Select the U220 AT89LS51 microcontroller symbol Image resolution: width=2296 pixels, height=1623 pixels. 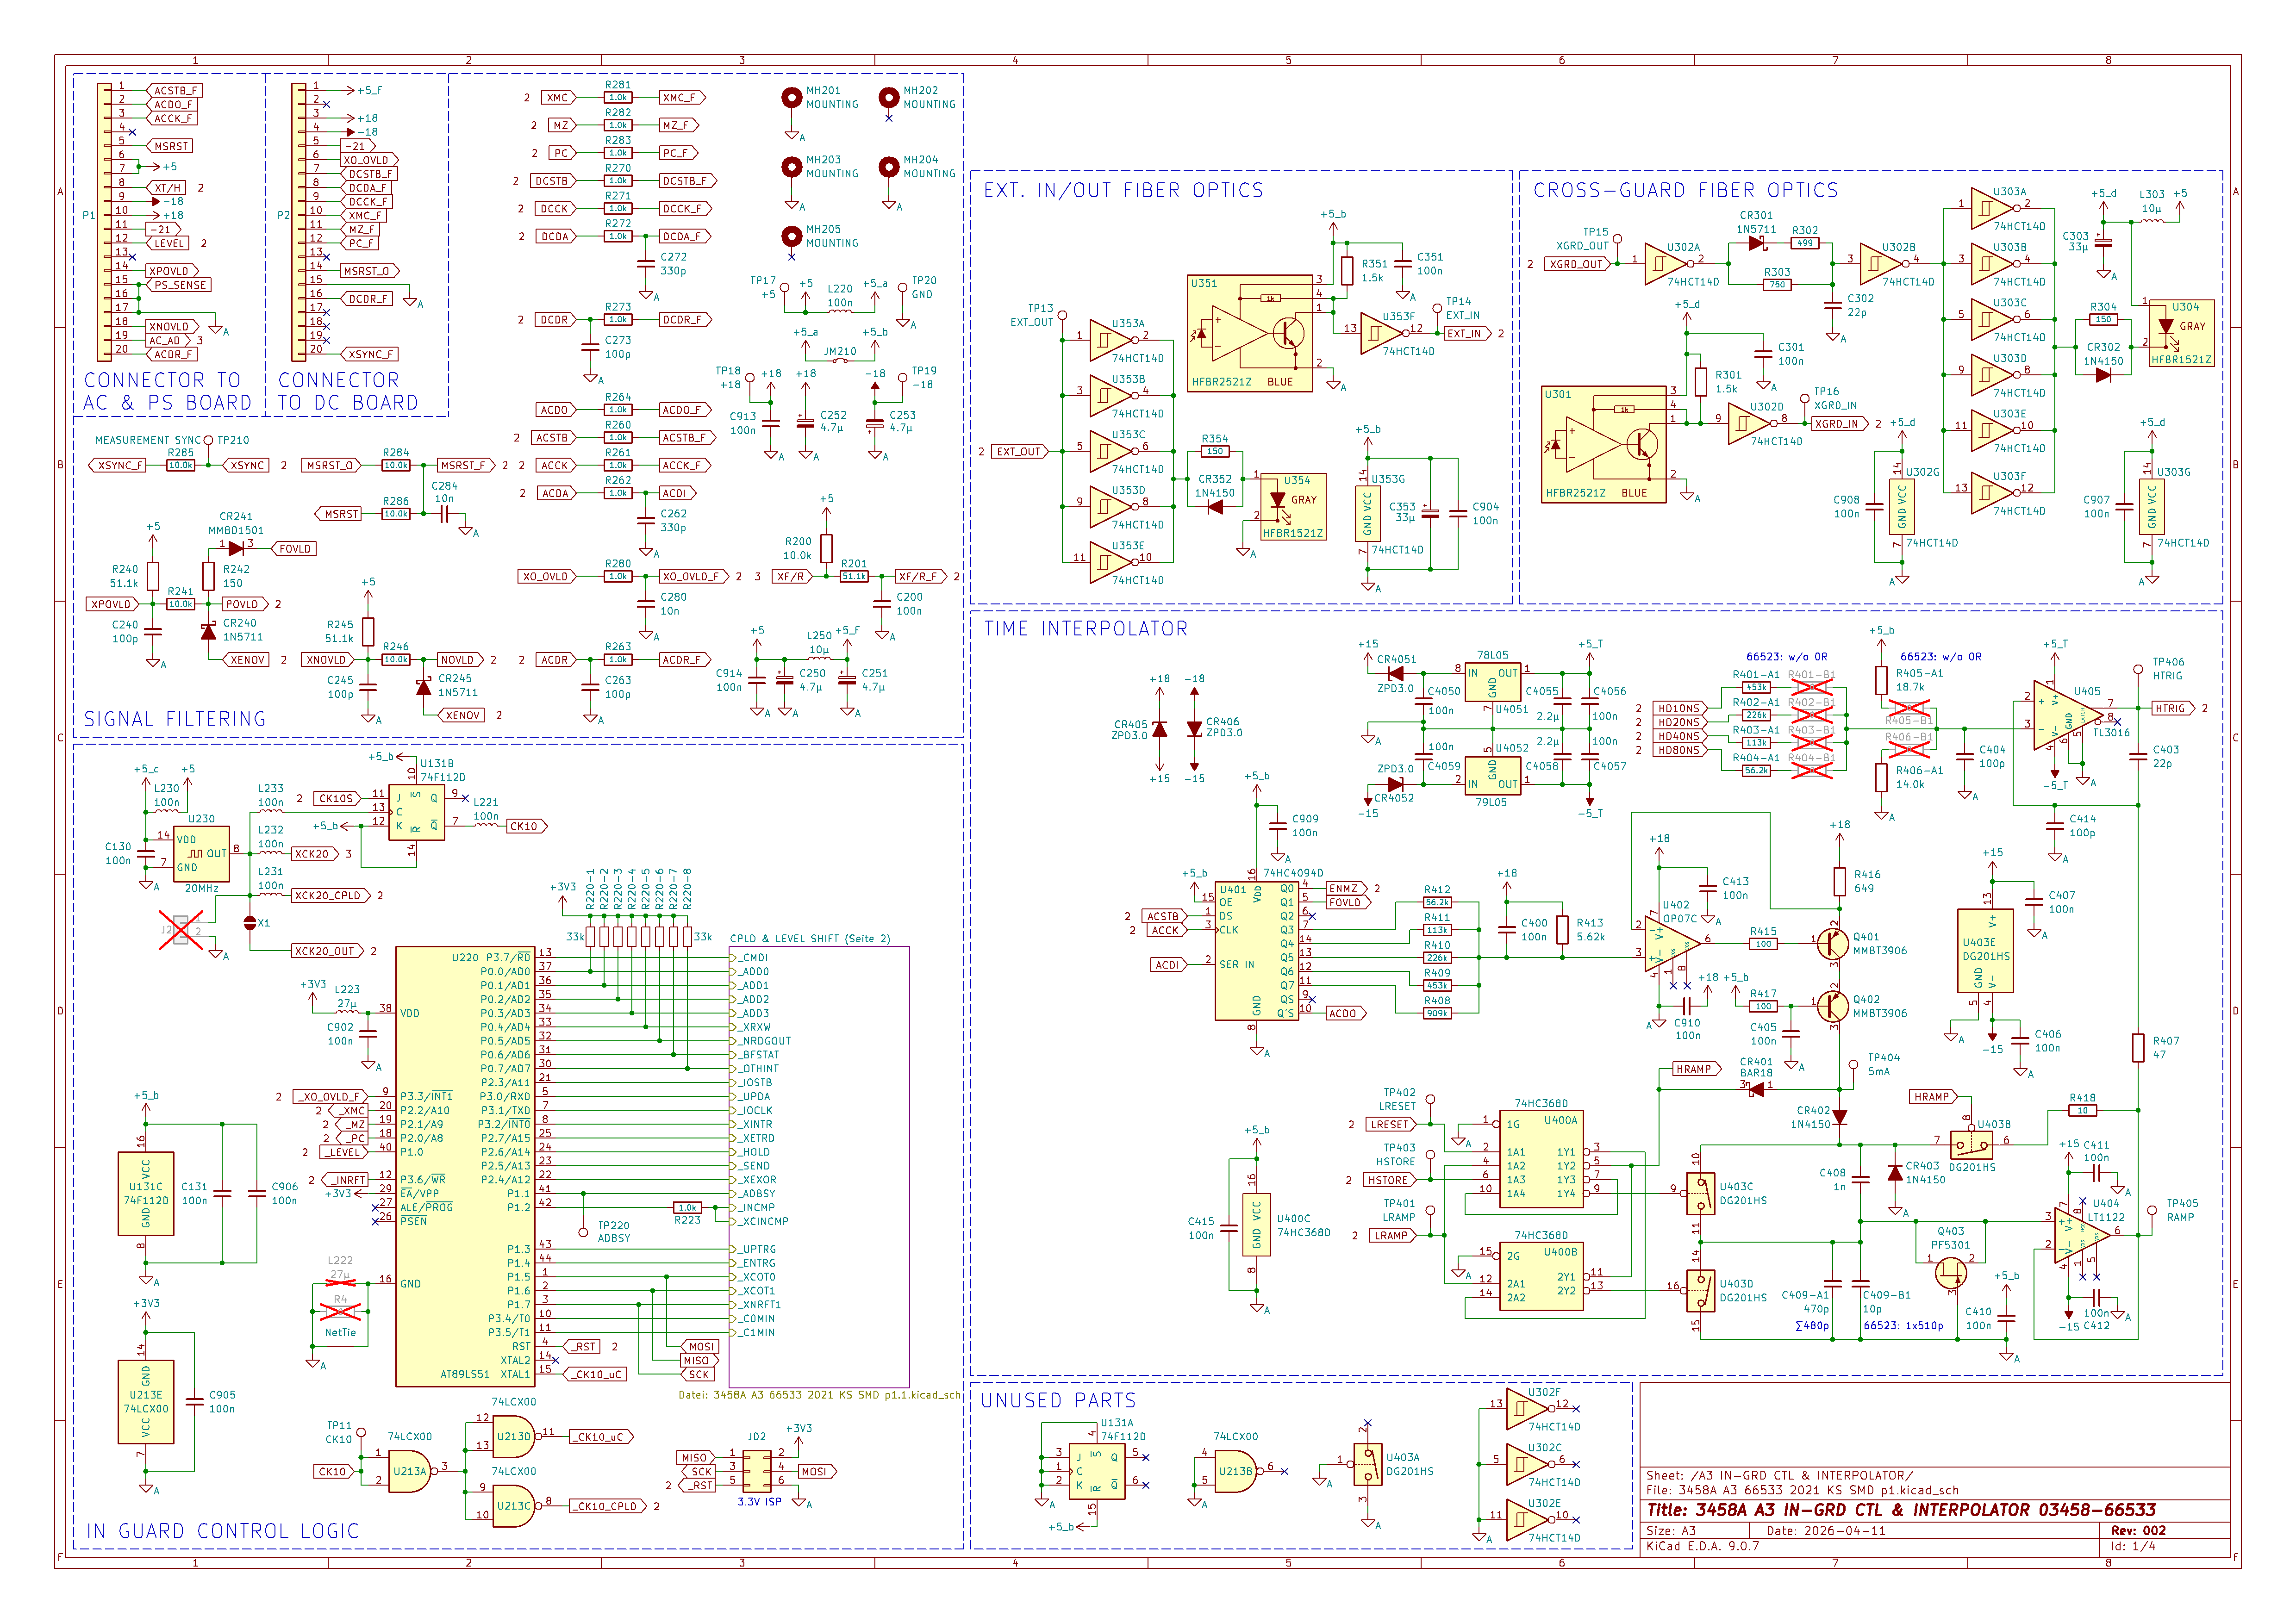tap(465, 1166)
